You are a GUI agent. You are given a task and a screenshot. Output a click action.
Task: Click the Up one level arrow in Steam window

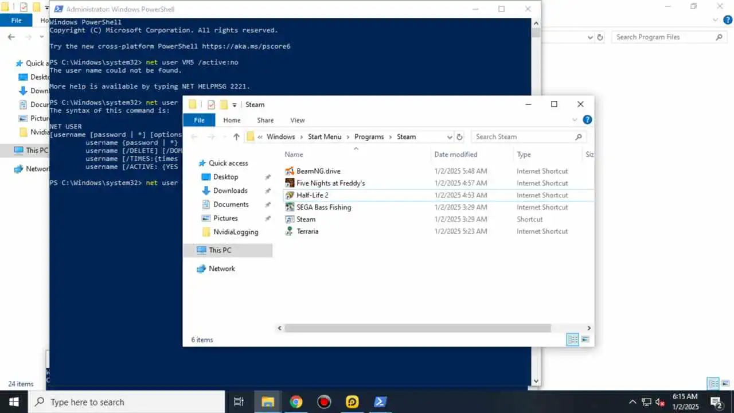tap(236, 137)
